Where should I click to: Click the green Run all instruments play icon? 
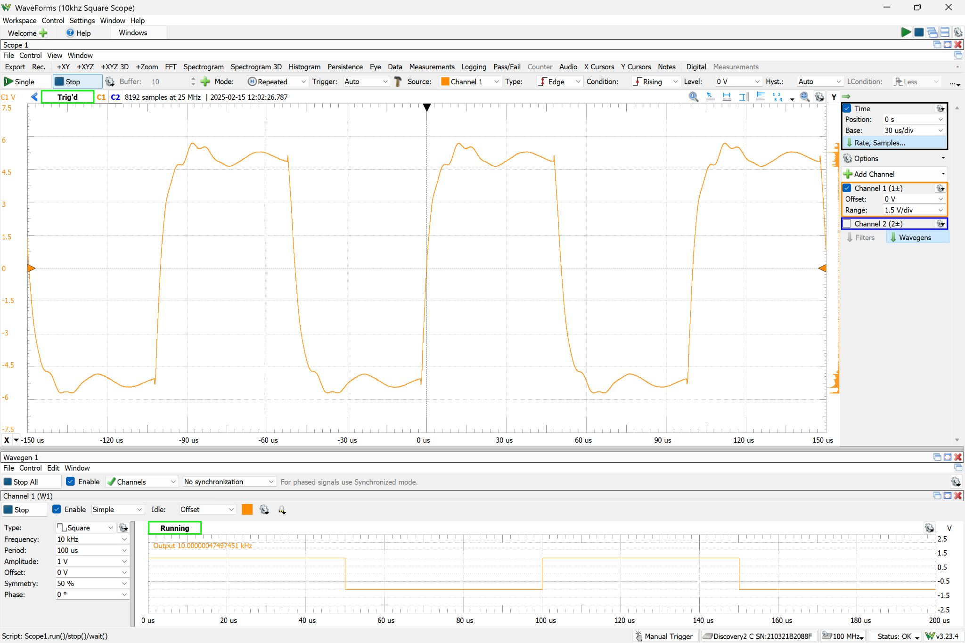click(906, 33)
